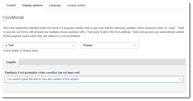Click the Conditional section heading
The width and height of the screenshot is (193, 101).
13,18
